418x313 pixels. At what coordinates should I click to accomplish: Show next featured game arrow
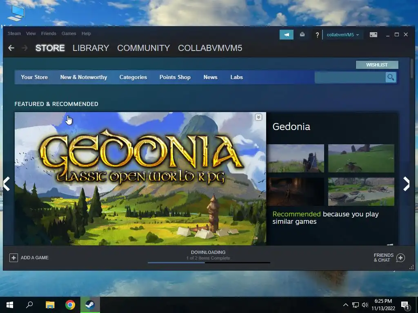click(x=406, y=184)
